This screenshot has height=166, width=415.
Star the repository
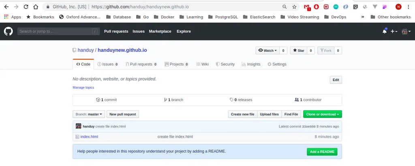tap(299, 50)
